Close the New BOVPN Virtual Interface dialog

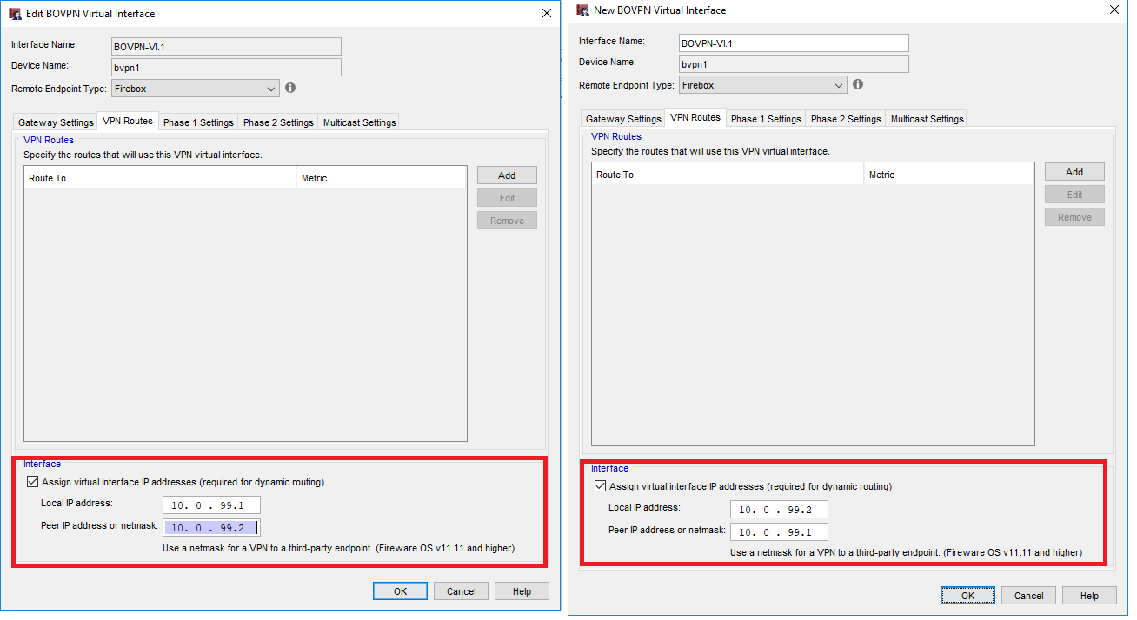tap(1114, 10)
